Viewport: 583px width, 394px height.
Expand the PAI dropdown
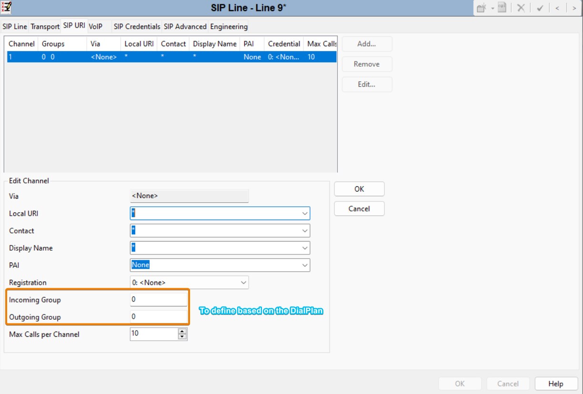tap(305, 265)
